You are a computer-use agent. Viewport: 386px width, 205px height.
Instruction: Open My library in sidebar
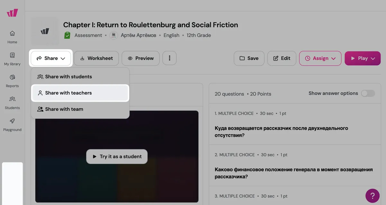pos(12,59)
